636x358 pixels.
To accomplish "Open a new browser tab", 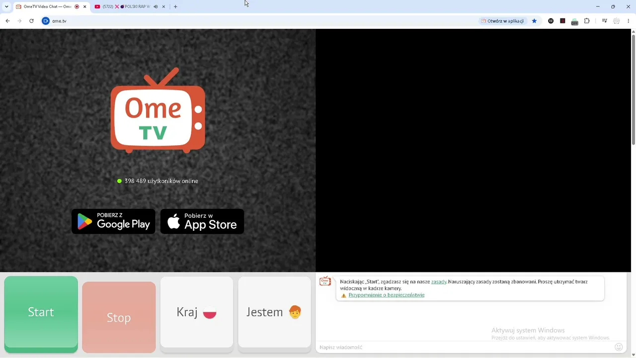I will click(x=175, y=6).
